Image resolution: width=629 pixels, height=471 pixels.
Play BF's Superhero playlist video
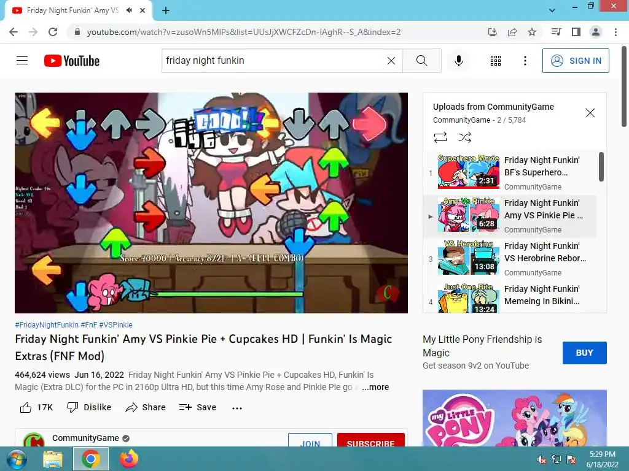[510, 172]
